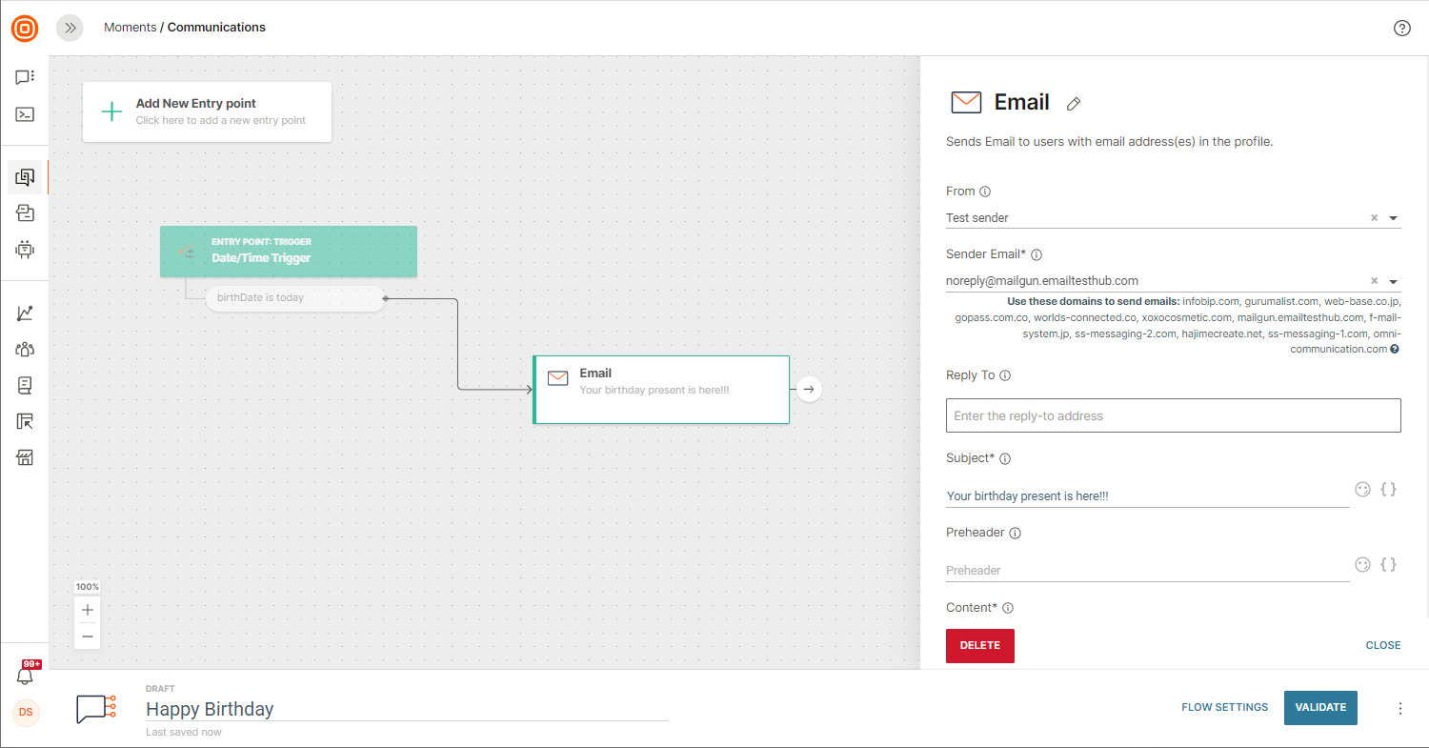Open notifications bell with 99+ badge

click(x=26, y=675)
